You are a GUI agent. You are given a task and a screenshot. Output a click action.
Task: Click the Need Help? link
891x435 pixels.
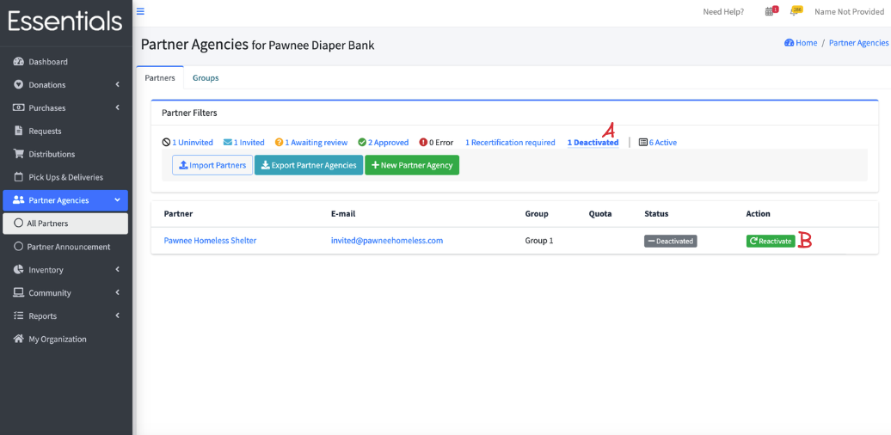(x=723, y=11)
